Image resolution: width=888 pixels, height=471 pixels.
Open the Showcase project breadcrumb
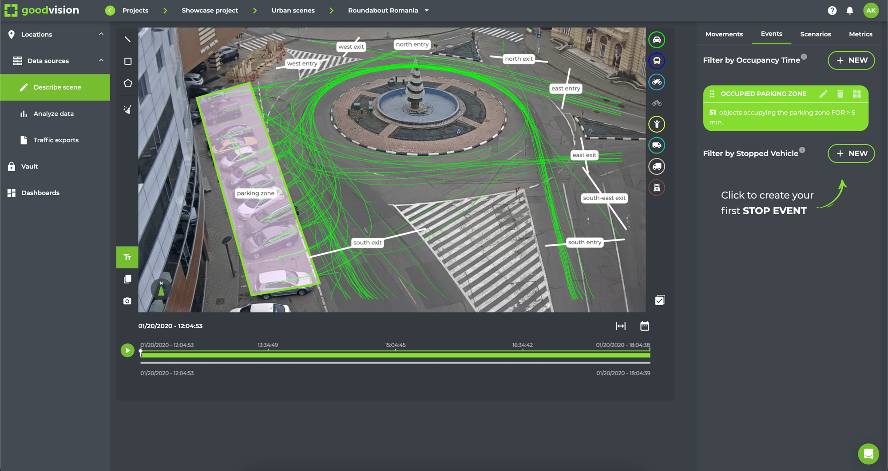coord(210,10)
